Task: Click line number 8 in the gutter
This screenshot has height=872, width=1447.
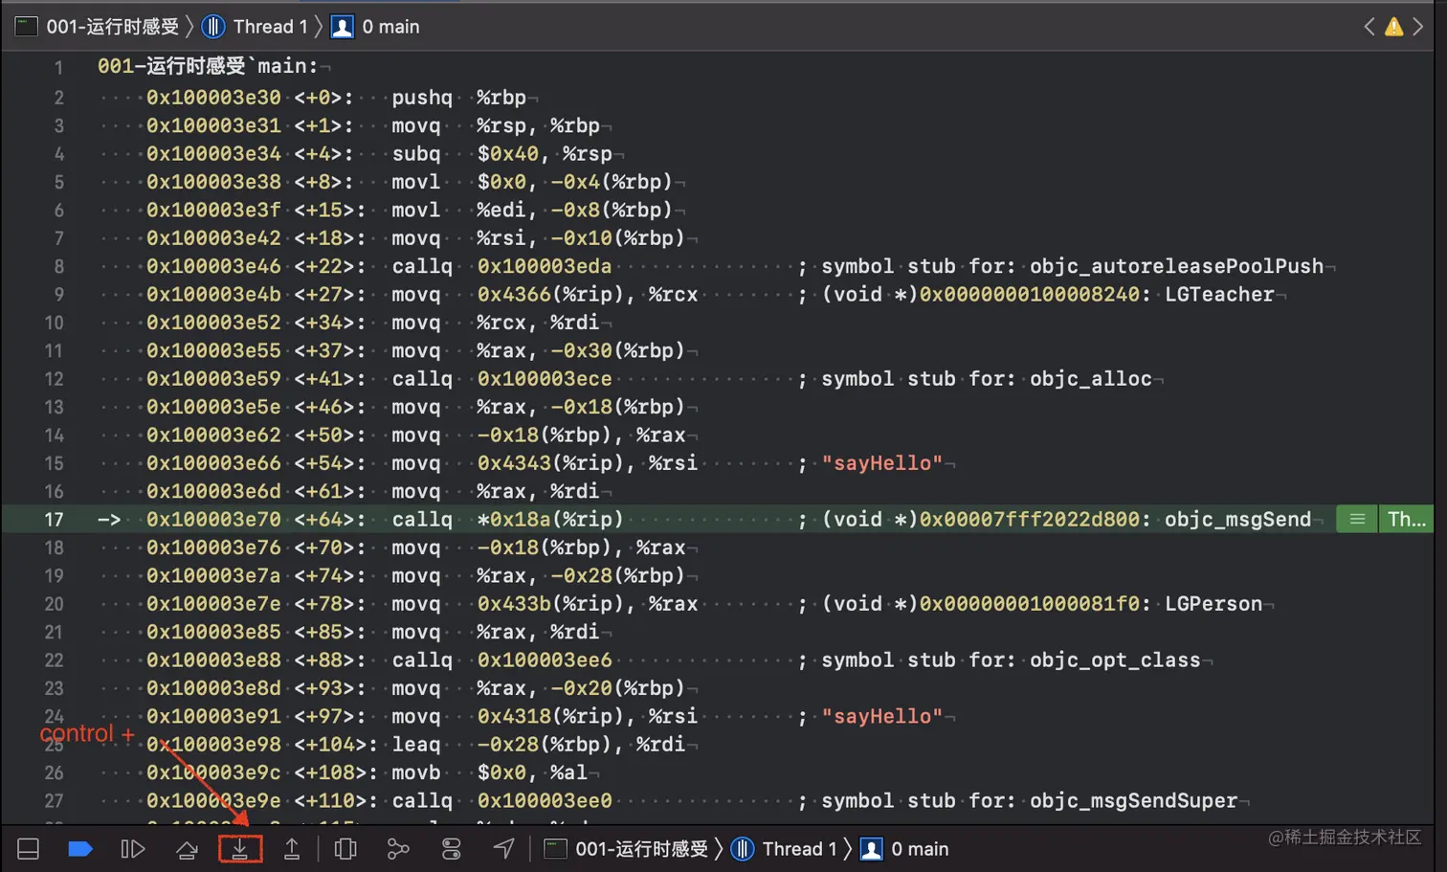Action: pos(59,266)
